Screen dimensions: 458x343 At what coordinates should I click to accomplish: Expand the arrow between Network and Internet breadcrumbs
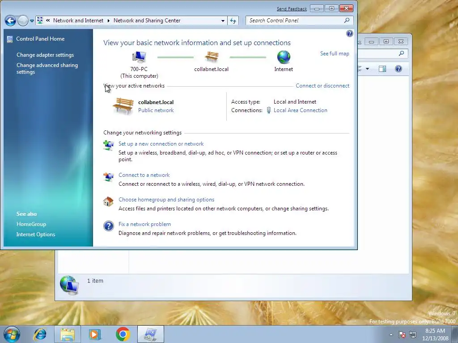click(x=108, y=21)
